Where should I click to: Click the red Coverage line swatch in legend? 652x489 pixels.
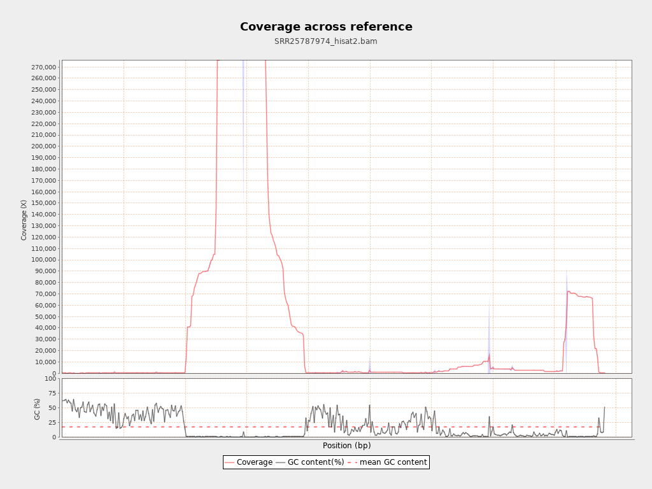click(230, 462)
